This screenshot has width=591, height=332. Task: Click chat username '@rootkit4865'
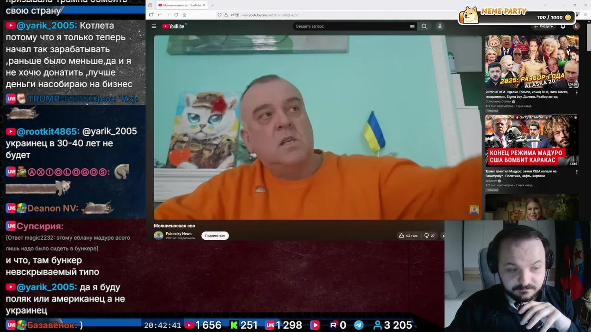(x=48, y=131)
